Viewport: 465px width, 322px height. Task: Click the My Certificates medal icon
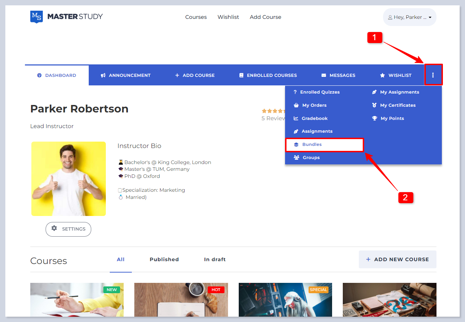(374, 105)
